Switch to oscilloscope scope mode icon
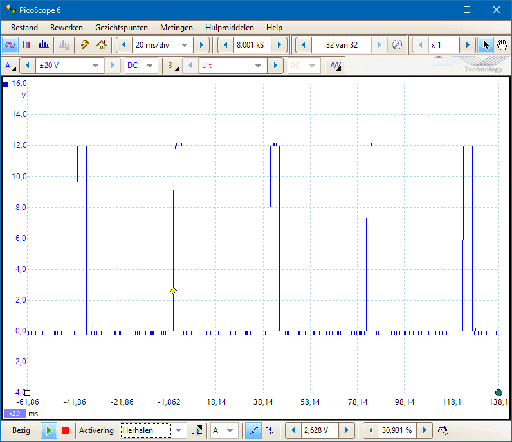 (10, 45)
